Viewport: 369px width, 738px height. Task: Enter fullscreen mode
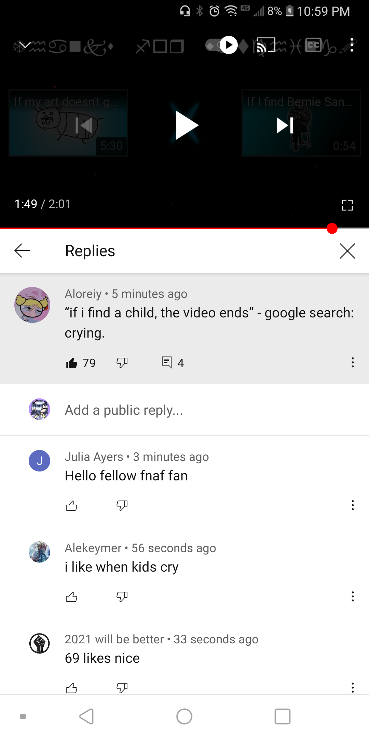[x=347, y=205]
